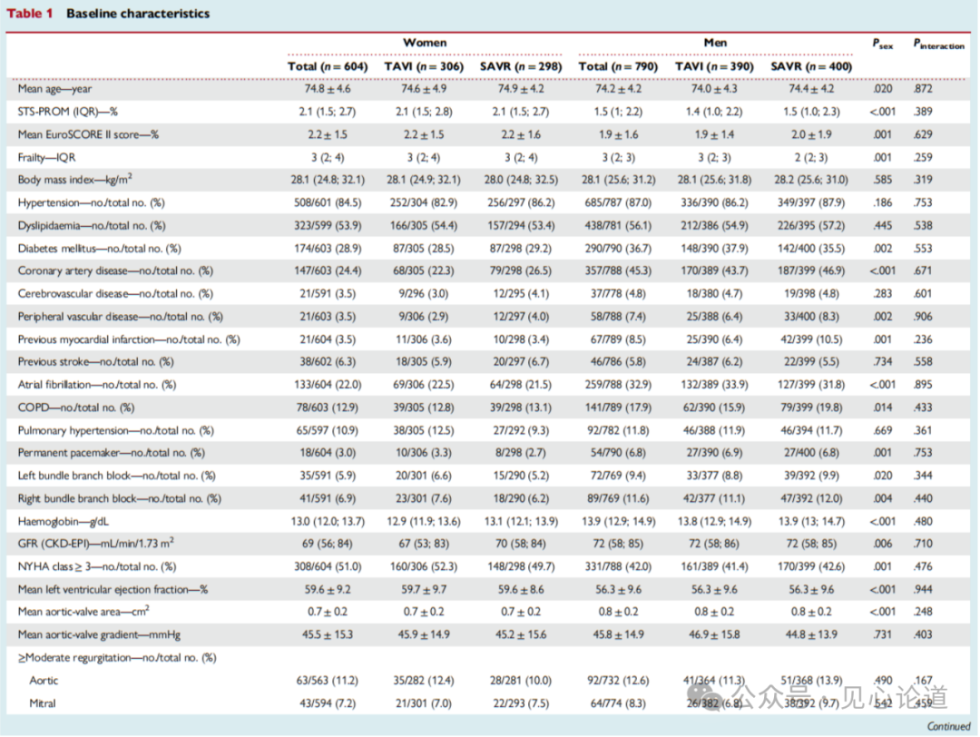Click the "Permanent pacemaker" row label

coord(111,453)
